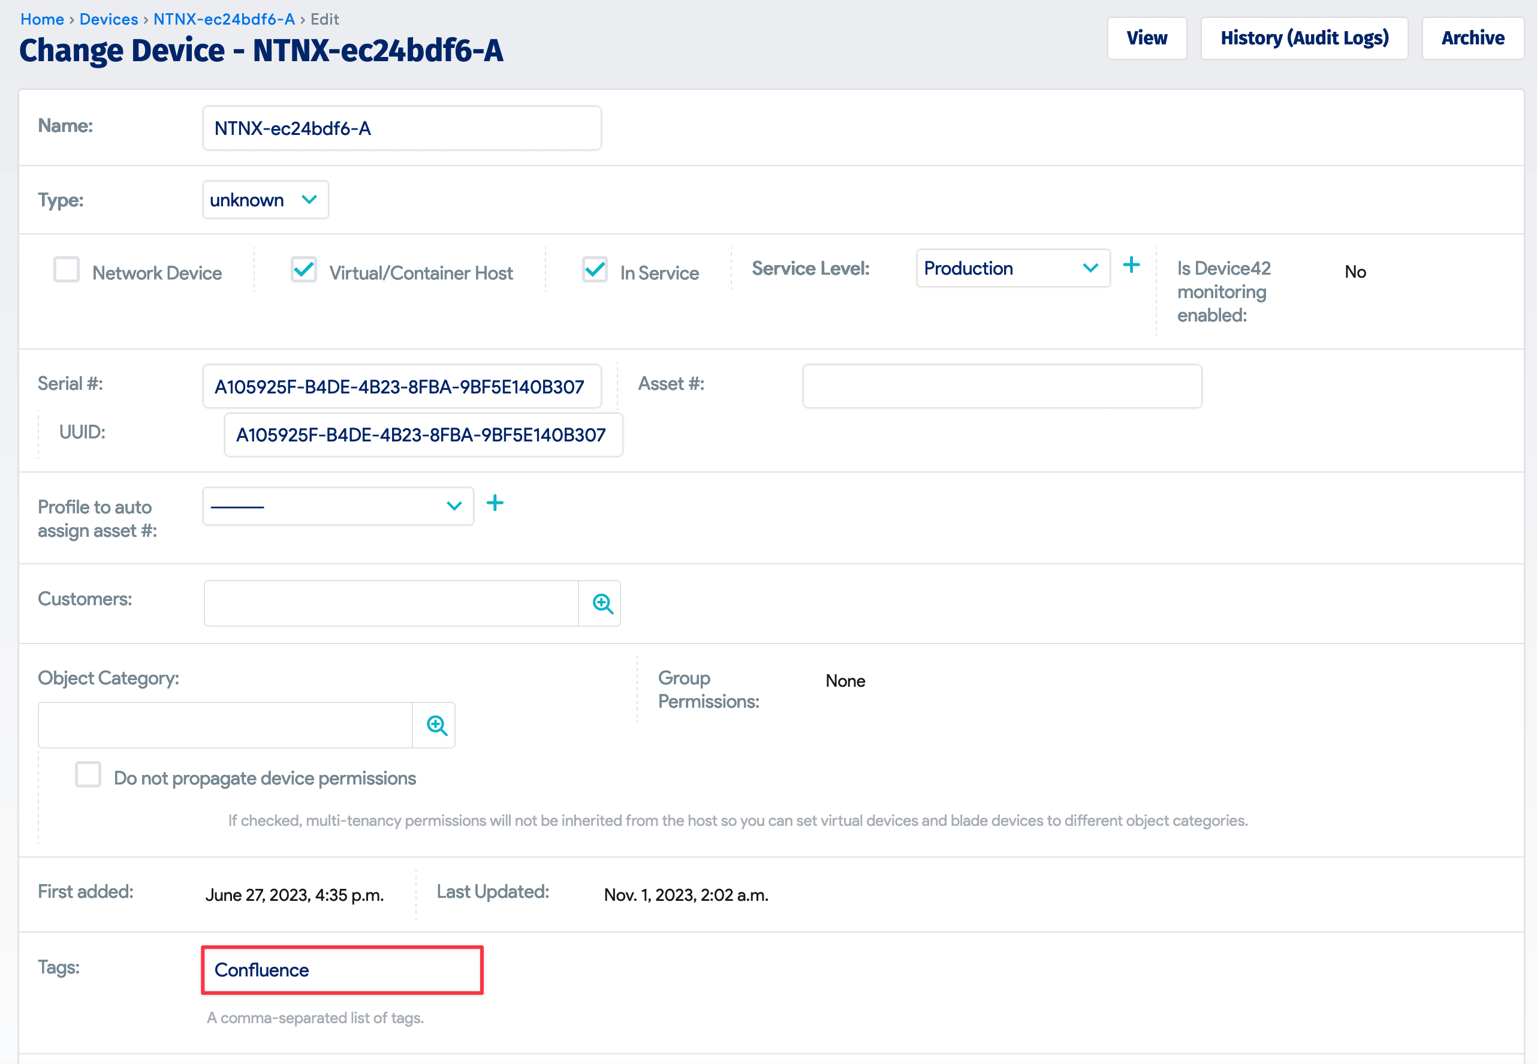This screenshot has height=1064, width=1537.
Task: Toggle the Network Device checkbox
Action: [x=67, y=270]
